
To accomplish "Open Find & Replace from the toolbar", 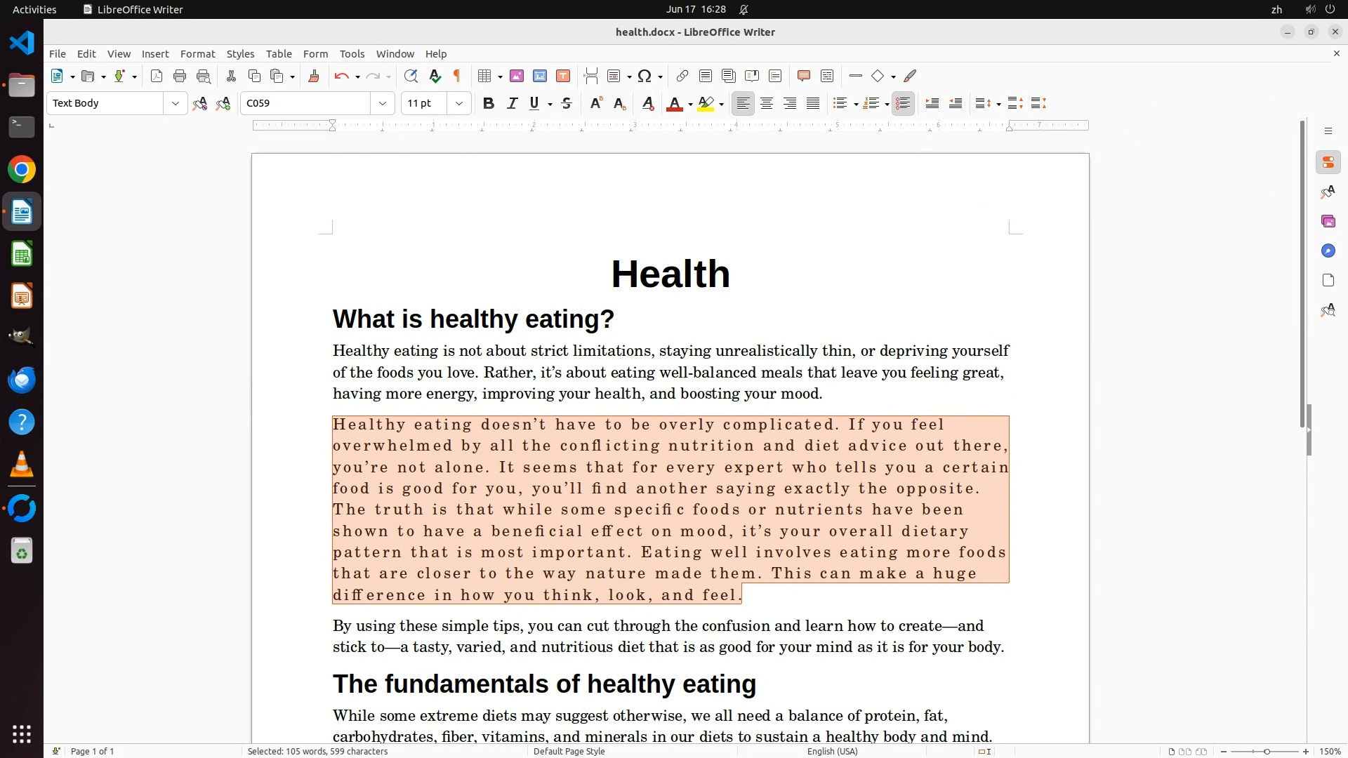I will pos(411,76).
